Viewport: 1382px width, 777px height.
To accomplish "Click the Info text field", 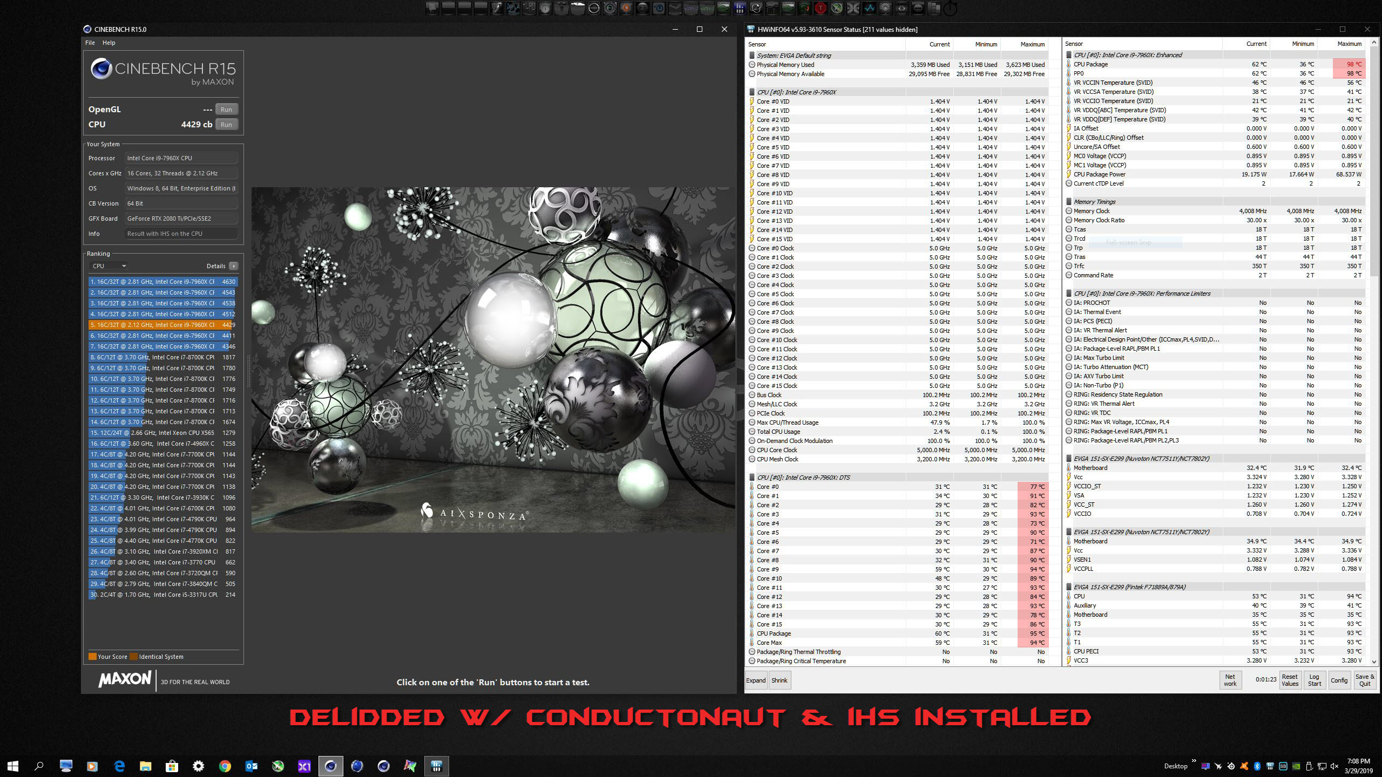I will pyautogui.click(x=181, y=234).
